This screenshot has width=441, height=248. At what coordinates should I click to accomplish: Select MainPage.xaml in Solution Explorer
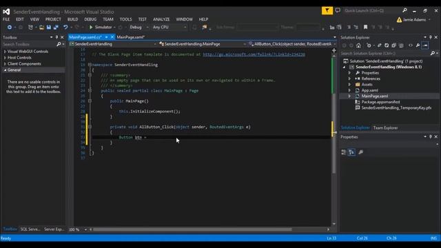pos(375,96)
